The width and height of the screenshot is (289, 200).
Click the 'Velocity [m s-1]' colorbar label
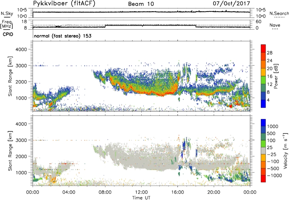(285, 151)
